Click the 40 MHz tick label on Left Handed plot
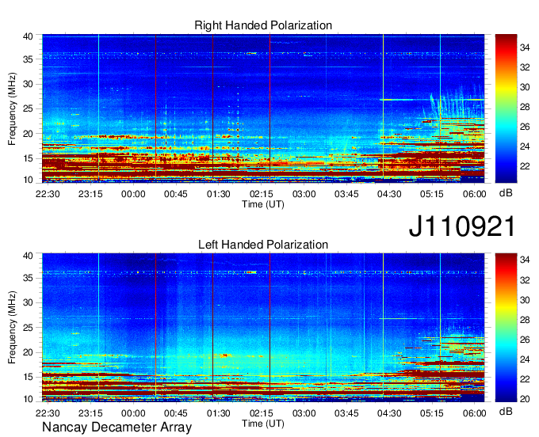 coord(28,256)
